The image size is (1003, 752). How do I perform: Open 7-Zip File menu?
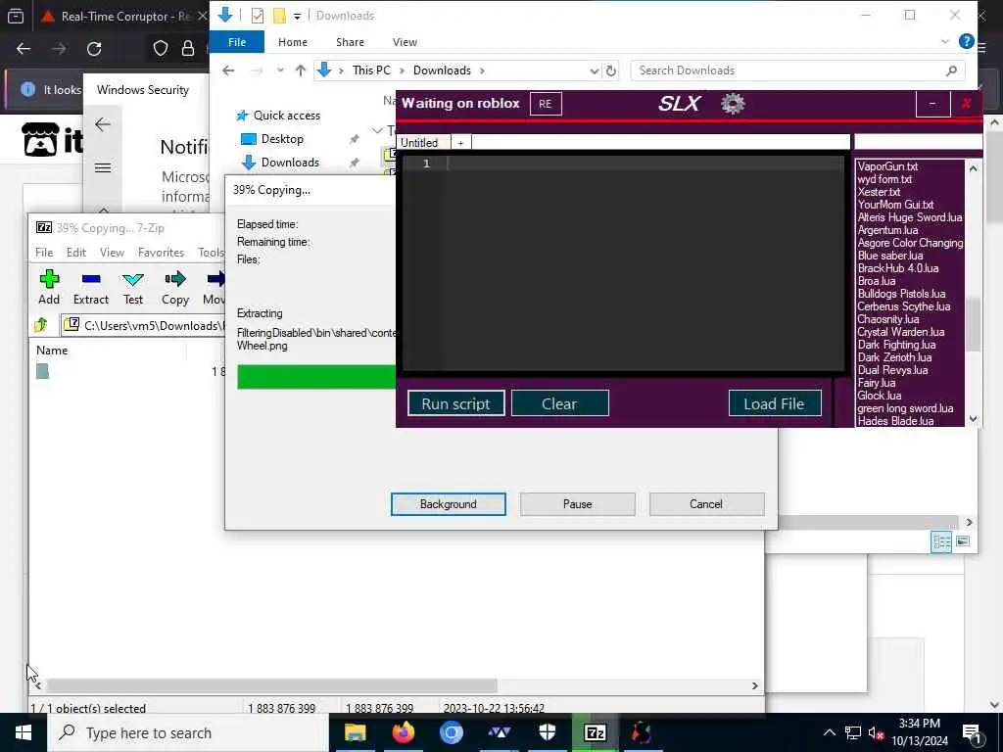44,253
